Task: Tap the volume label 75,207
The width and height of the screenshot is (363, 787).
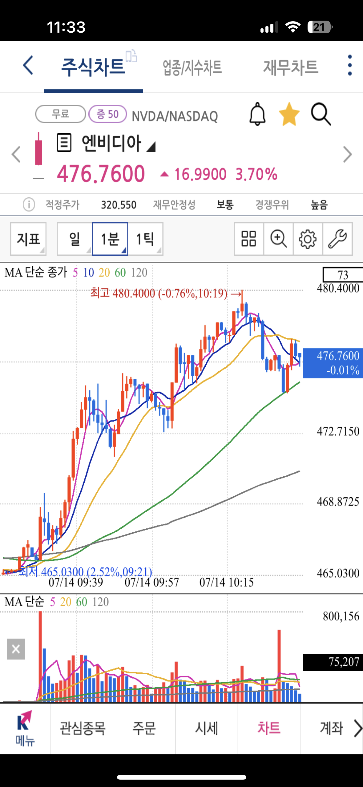Action: pyautogui.click(x=333, y=662)
